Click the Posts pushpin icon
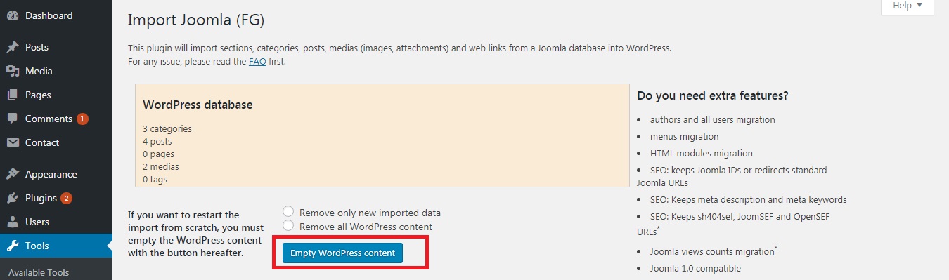 (13, 47)
